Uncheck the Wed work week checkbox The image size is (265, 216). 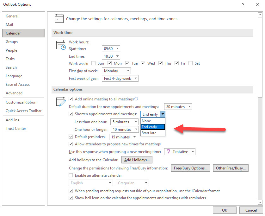[x=143, y=63]
